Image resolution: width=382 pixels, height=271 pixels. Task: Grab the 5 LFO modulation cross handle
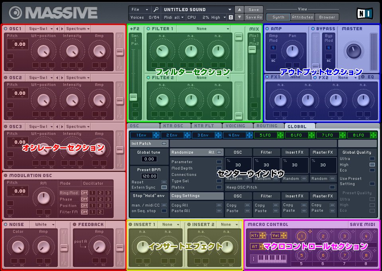(x=280, y=135)
